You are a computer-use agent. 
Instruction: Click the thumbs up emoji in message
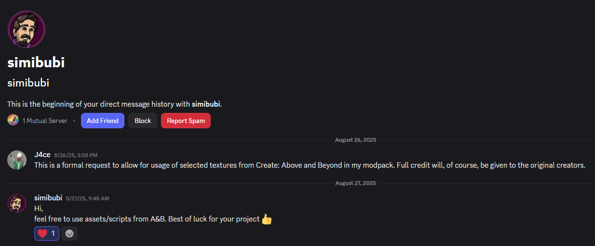point(267,220)
